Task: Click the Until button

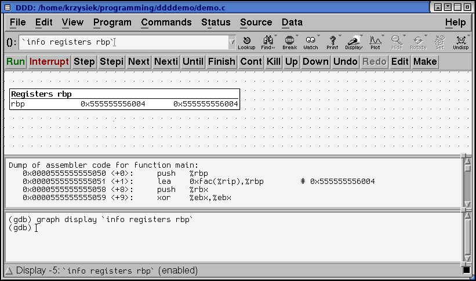Action: click(x=193, y=62)
